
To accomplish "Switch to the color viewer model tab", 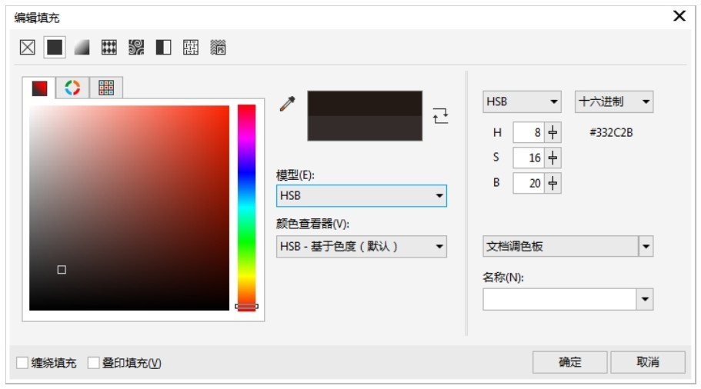I will point(39,88).
